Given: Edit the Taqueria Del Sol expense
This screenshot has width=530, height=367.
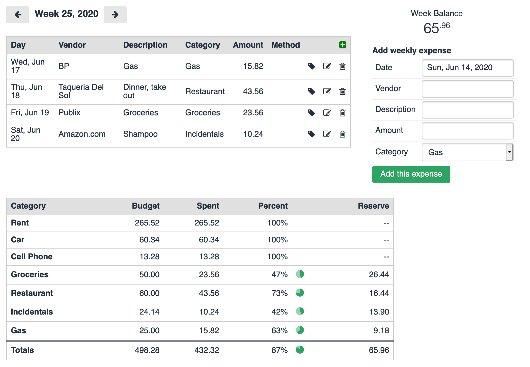Looking at the screenshot, I should pos(327,91).
